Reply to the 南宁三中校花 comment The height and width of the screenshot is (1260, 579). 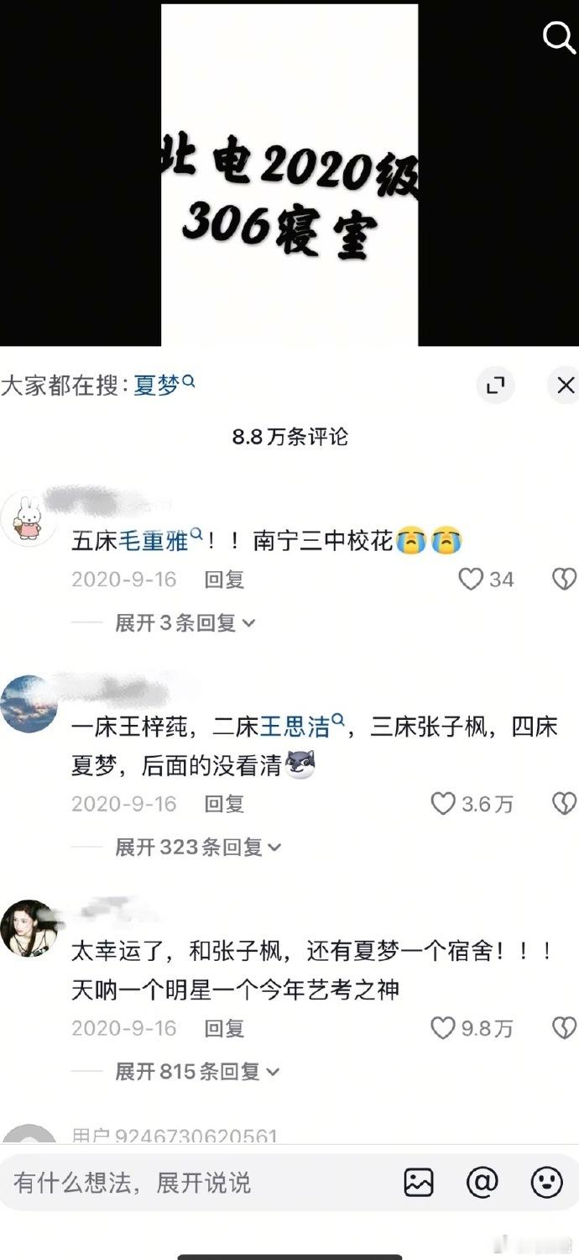(224, 579)
